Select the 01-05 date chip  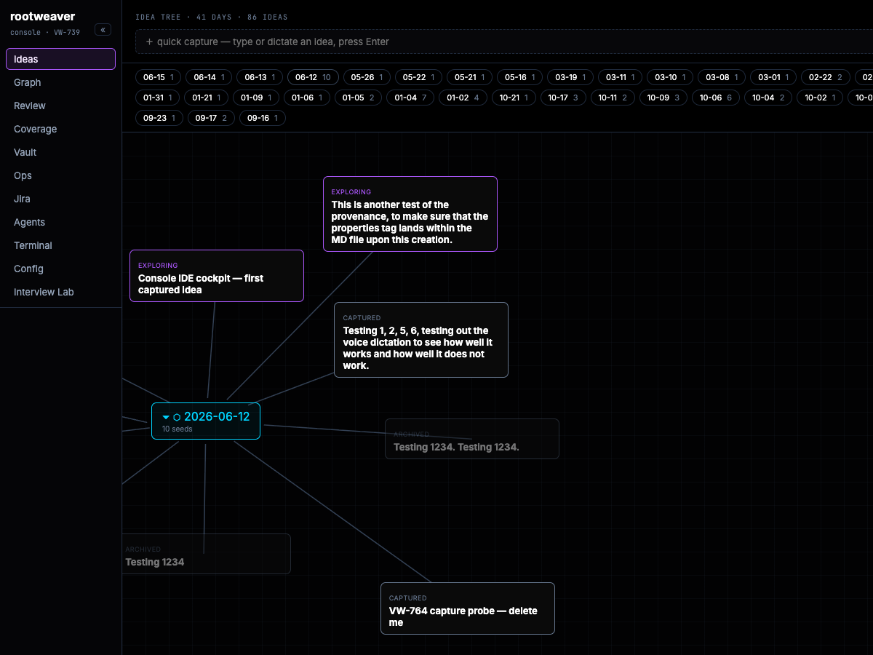pyautogui.click(x=358, y=98)
